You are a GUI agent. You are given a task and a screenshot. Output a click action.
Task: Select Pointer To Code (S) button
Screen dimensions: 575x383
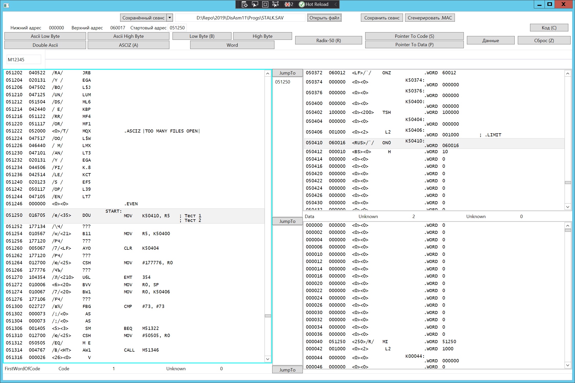414,36
